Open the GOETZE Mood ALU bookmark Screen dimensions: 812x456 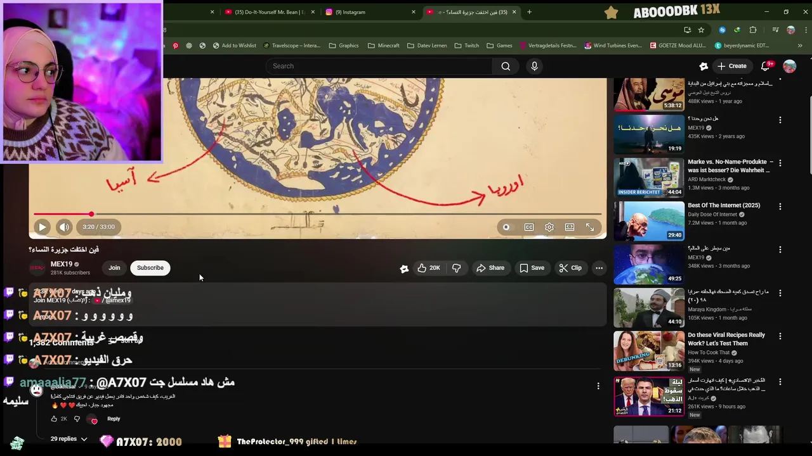pyautogui.click(x=678, y=46)
